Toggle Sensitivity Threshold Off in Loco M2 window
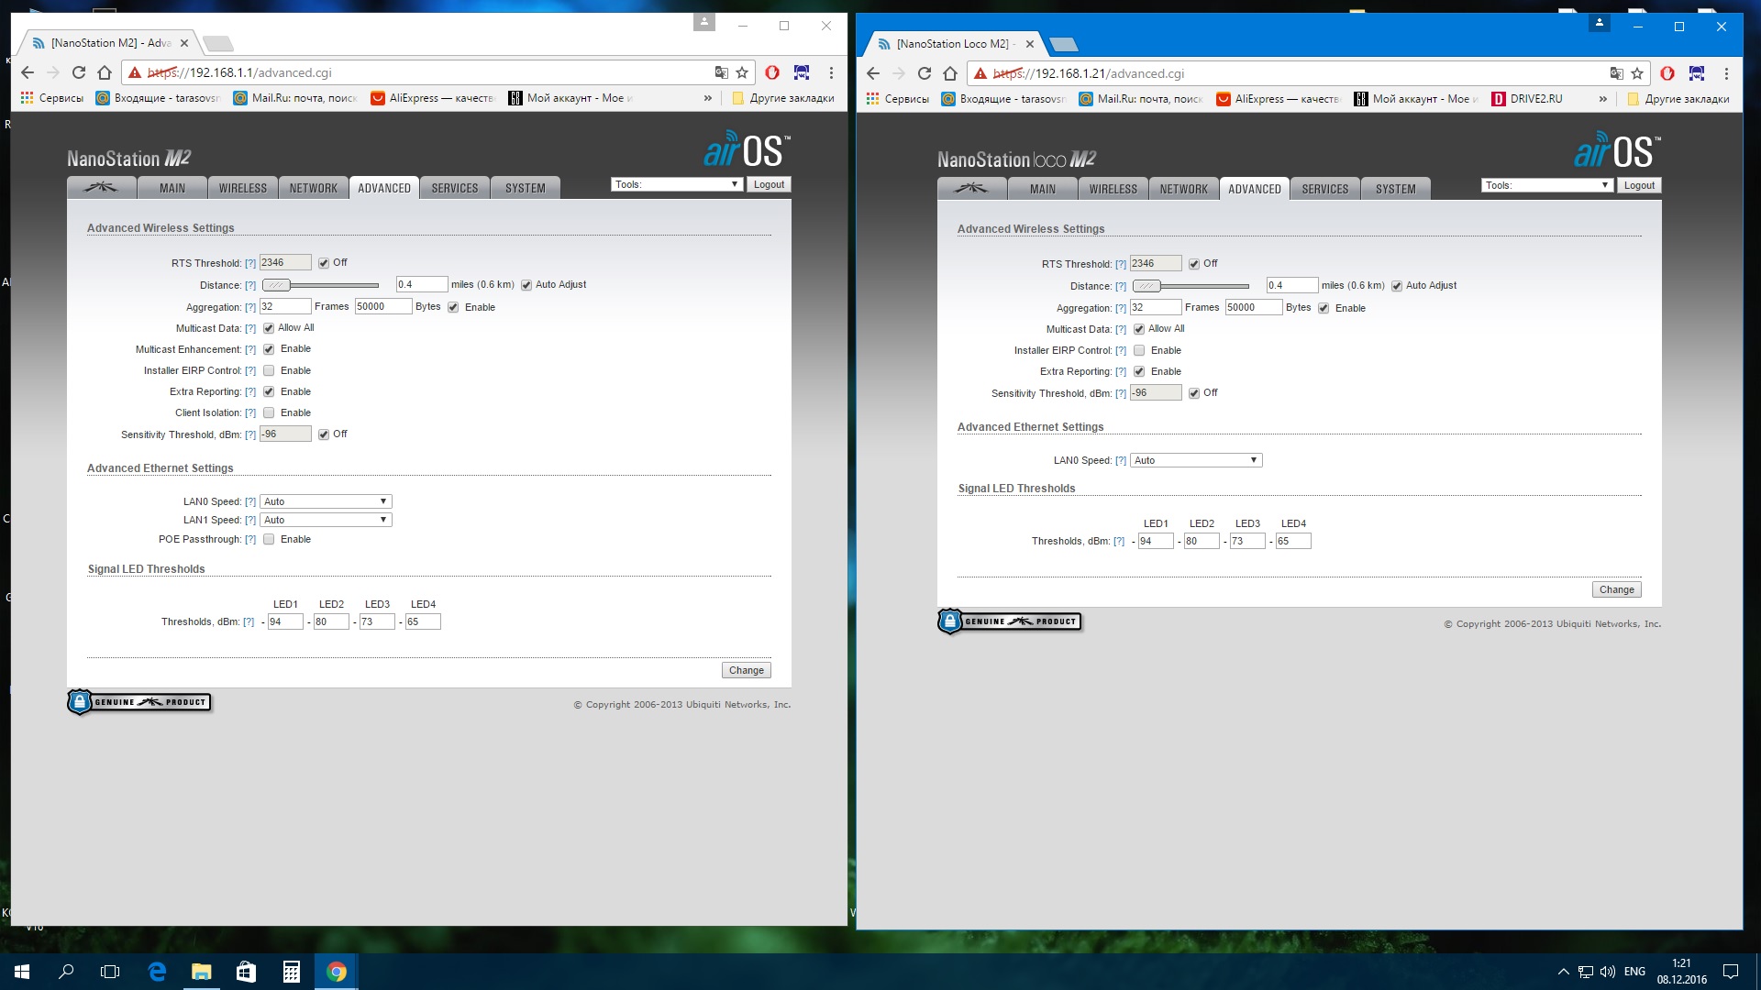 tap(1194, 393)
